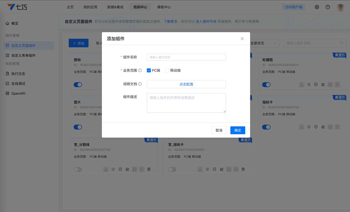Click the 组件名称 input field
The width and height of the screenshot is (350, 212).
click(186, 57)
